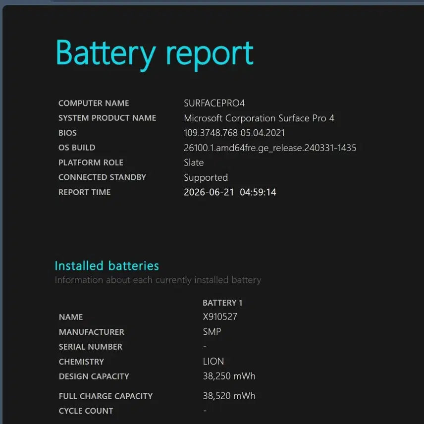Click the SURFACEPRO4 computer name value

[214, 103]
